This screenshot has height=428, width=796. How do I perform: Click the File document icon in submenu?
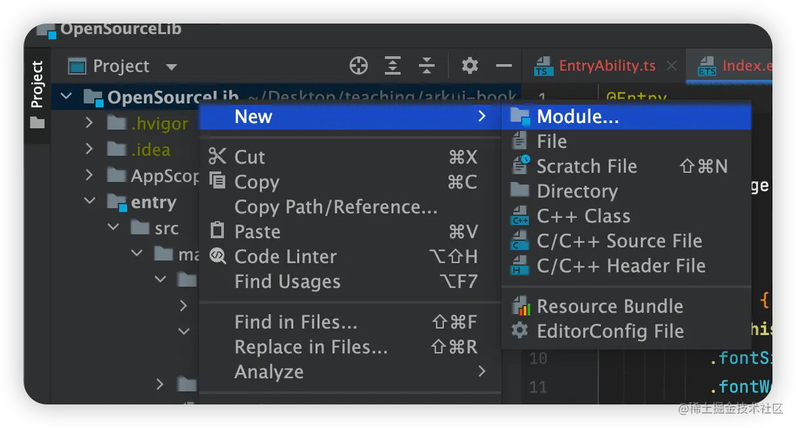[520, 141]
